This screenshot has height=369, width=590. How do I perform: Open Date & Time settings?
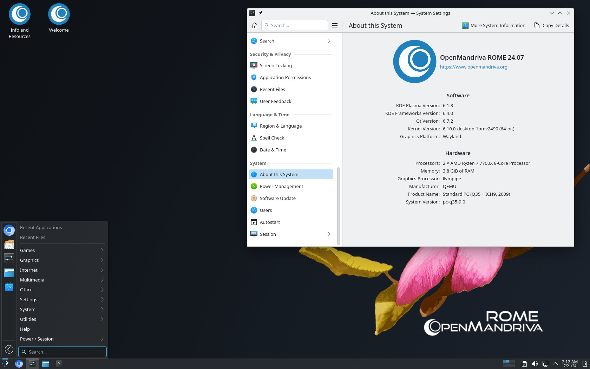(291, 150)
